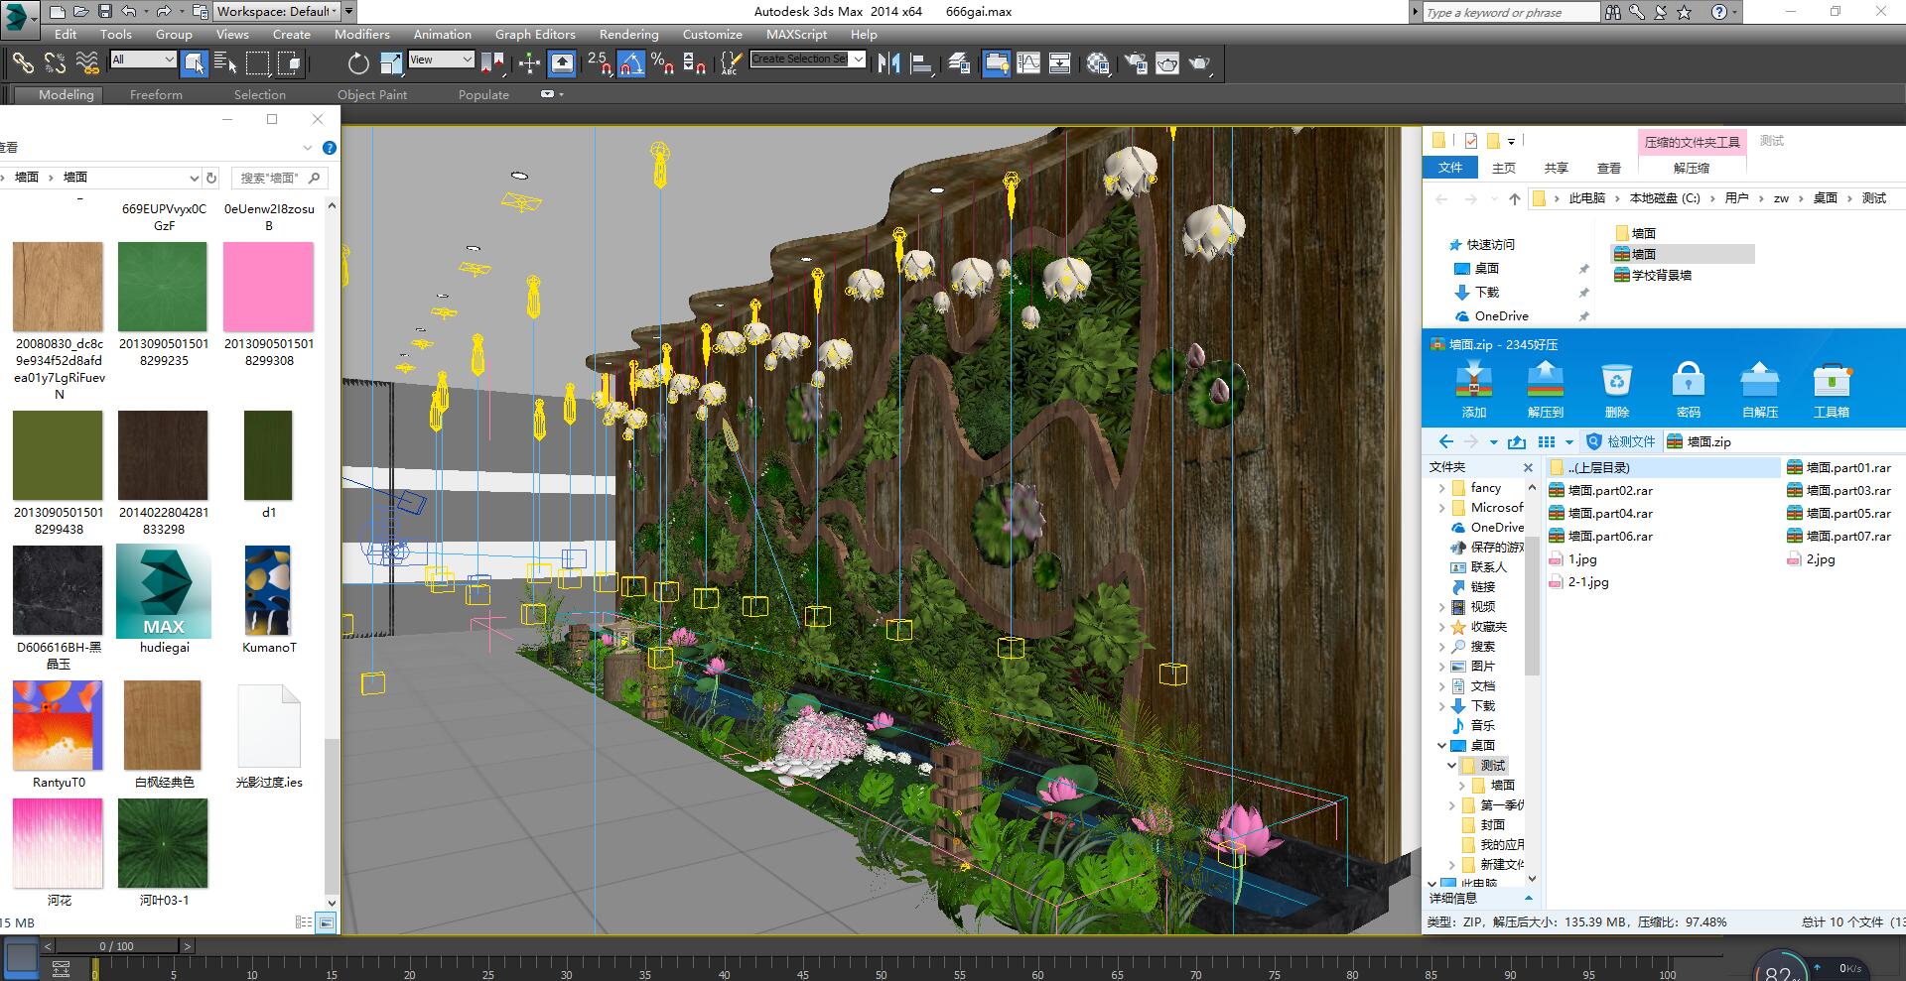
Task: Click the Select and Link tool
Action: click(22, 63)
